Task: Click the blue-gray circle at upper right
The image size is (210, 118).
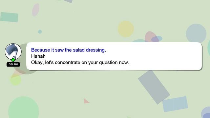Action: [196, 33]
